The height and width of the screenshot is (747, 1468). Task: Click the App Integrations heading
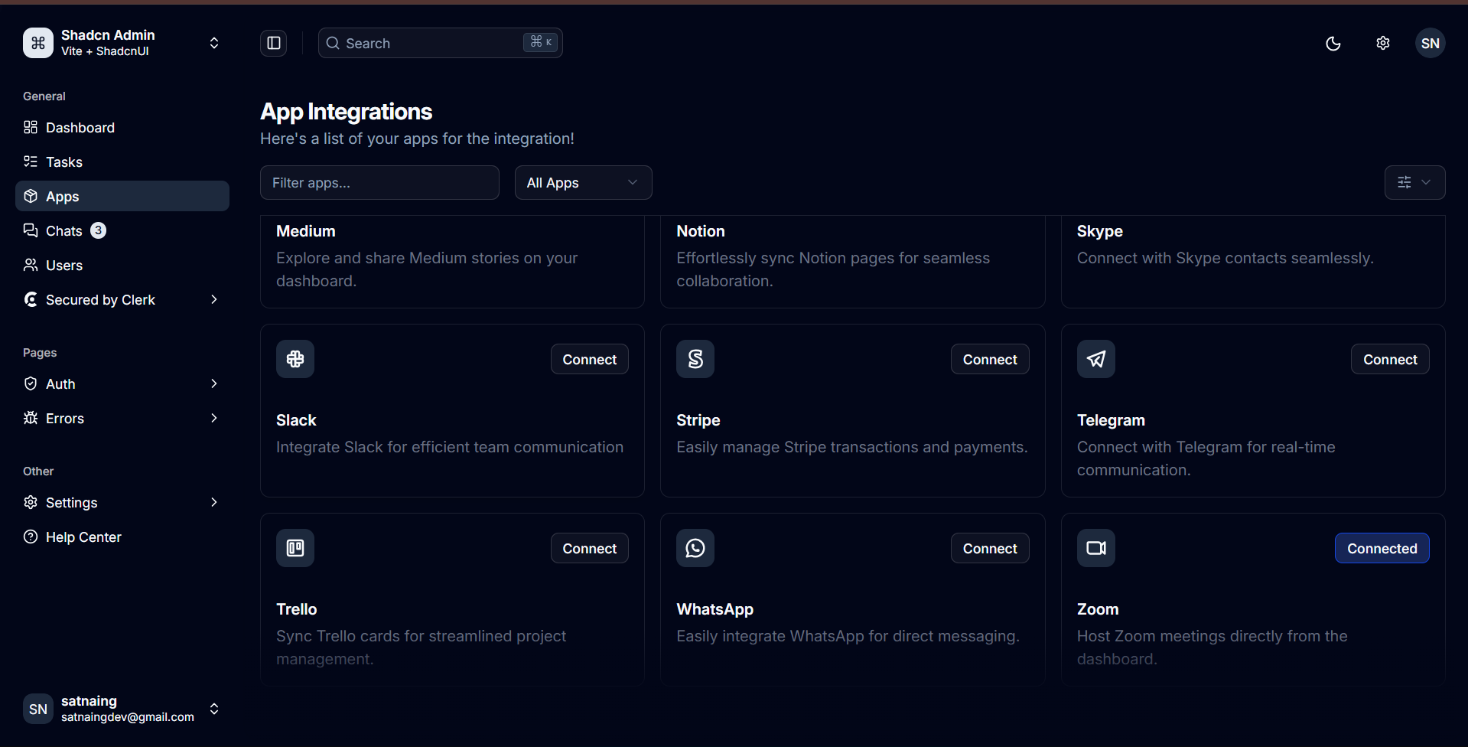347,112
